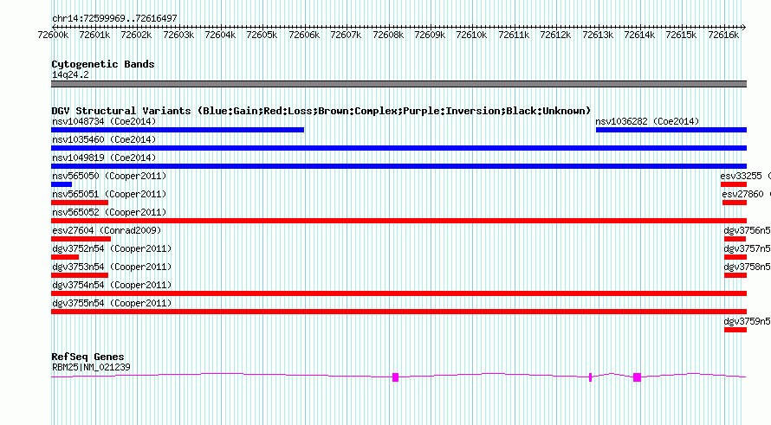Click the dgv3755n54 (Cooper2011) label

pos(112,303)
